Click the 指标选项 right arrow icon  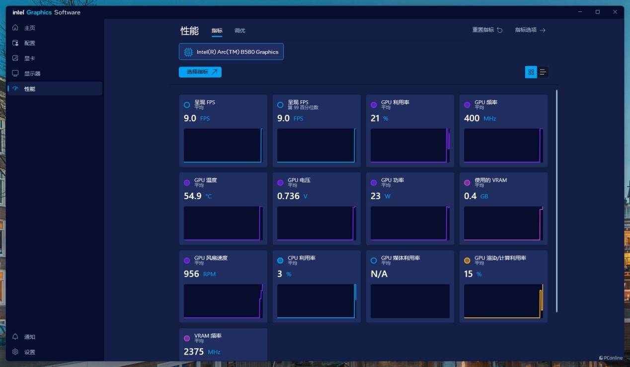coord(543,30)
